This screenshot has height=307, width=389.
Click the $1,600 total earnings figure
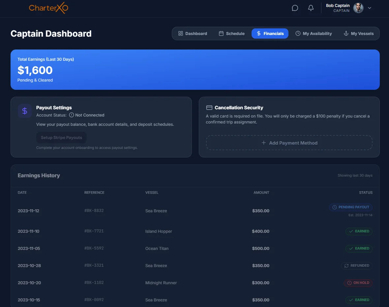pyautogui.click(x=35, y=70)
